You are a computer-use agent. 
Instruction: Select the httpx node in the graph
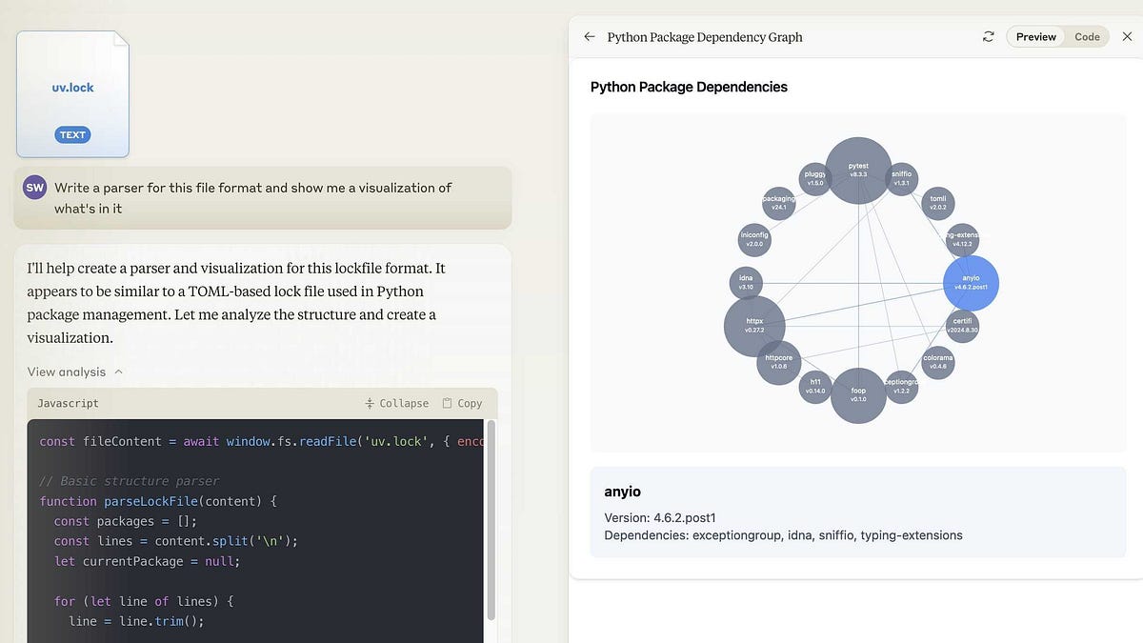pyautogui.click(x=754, y=326)
